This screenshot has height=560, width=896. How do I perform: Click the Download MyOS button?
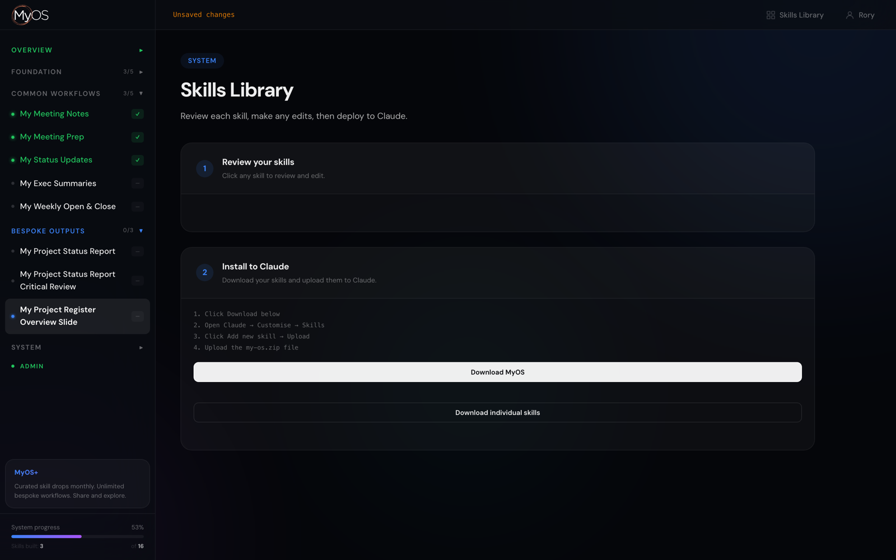[497, 372]
